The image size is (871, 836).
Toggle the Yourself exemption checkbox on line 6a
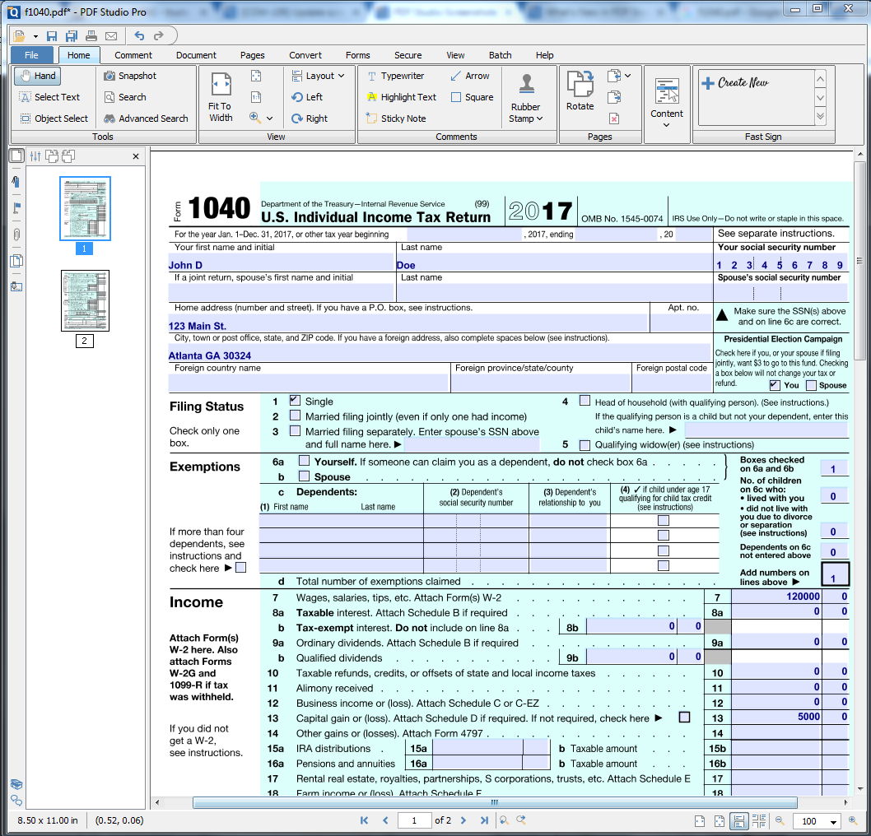tap(304, 460)
